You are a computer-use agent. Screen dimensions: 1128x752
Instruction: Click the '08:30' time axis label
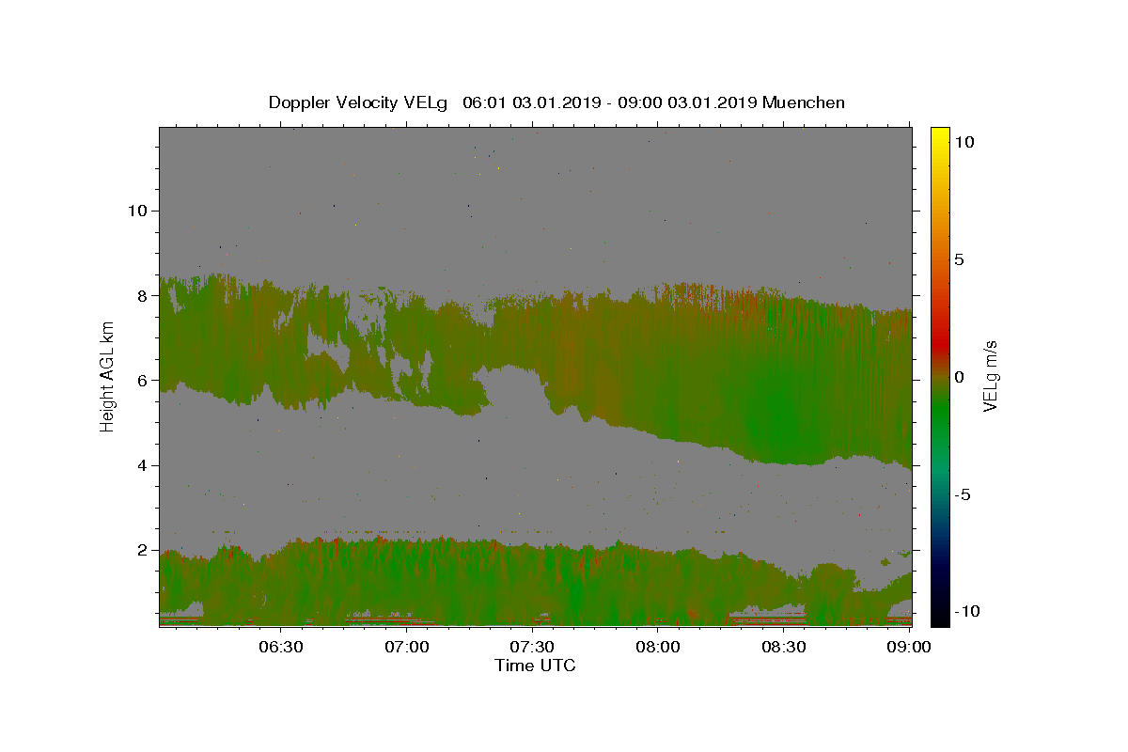point(784,647)
